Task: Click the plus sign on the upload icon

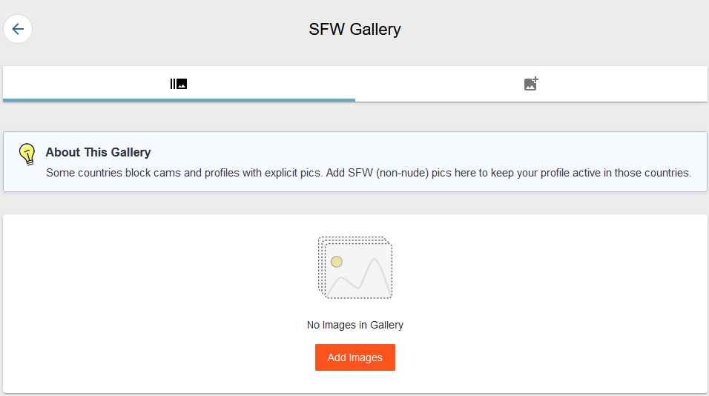Action: (535, 79)
